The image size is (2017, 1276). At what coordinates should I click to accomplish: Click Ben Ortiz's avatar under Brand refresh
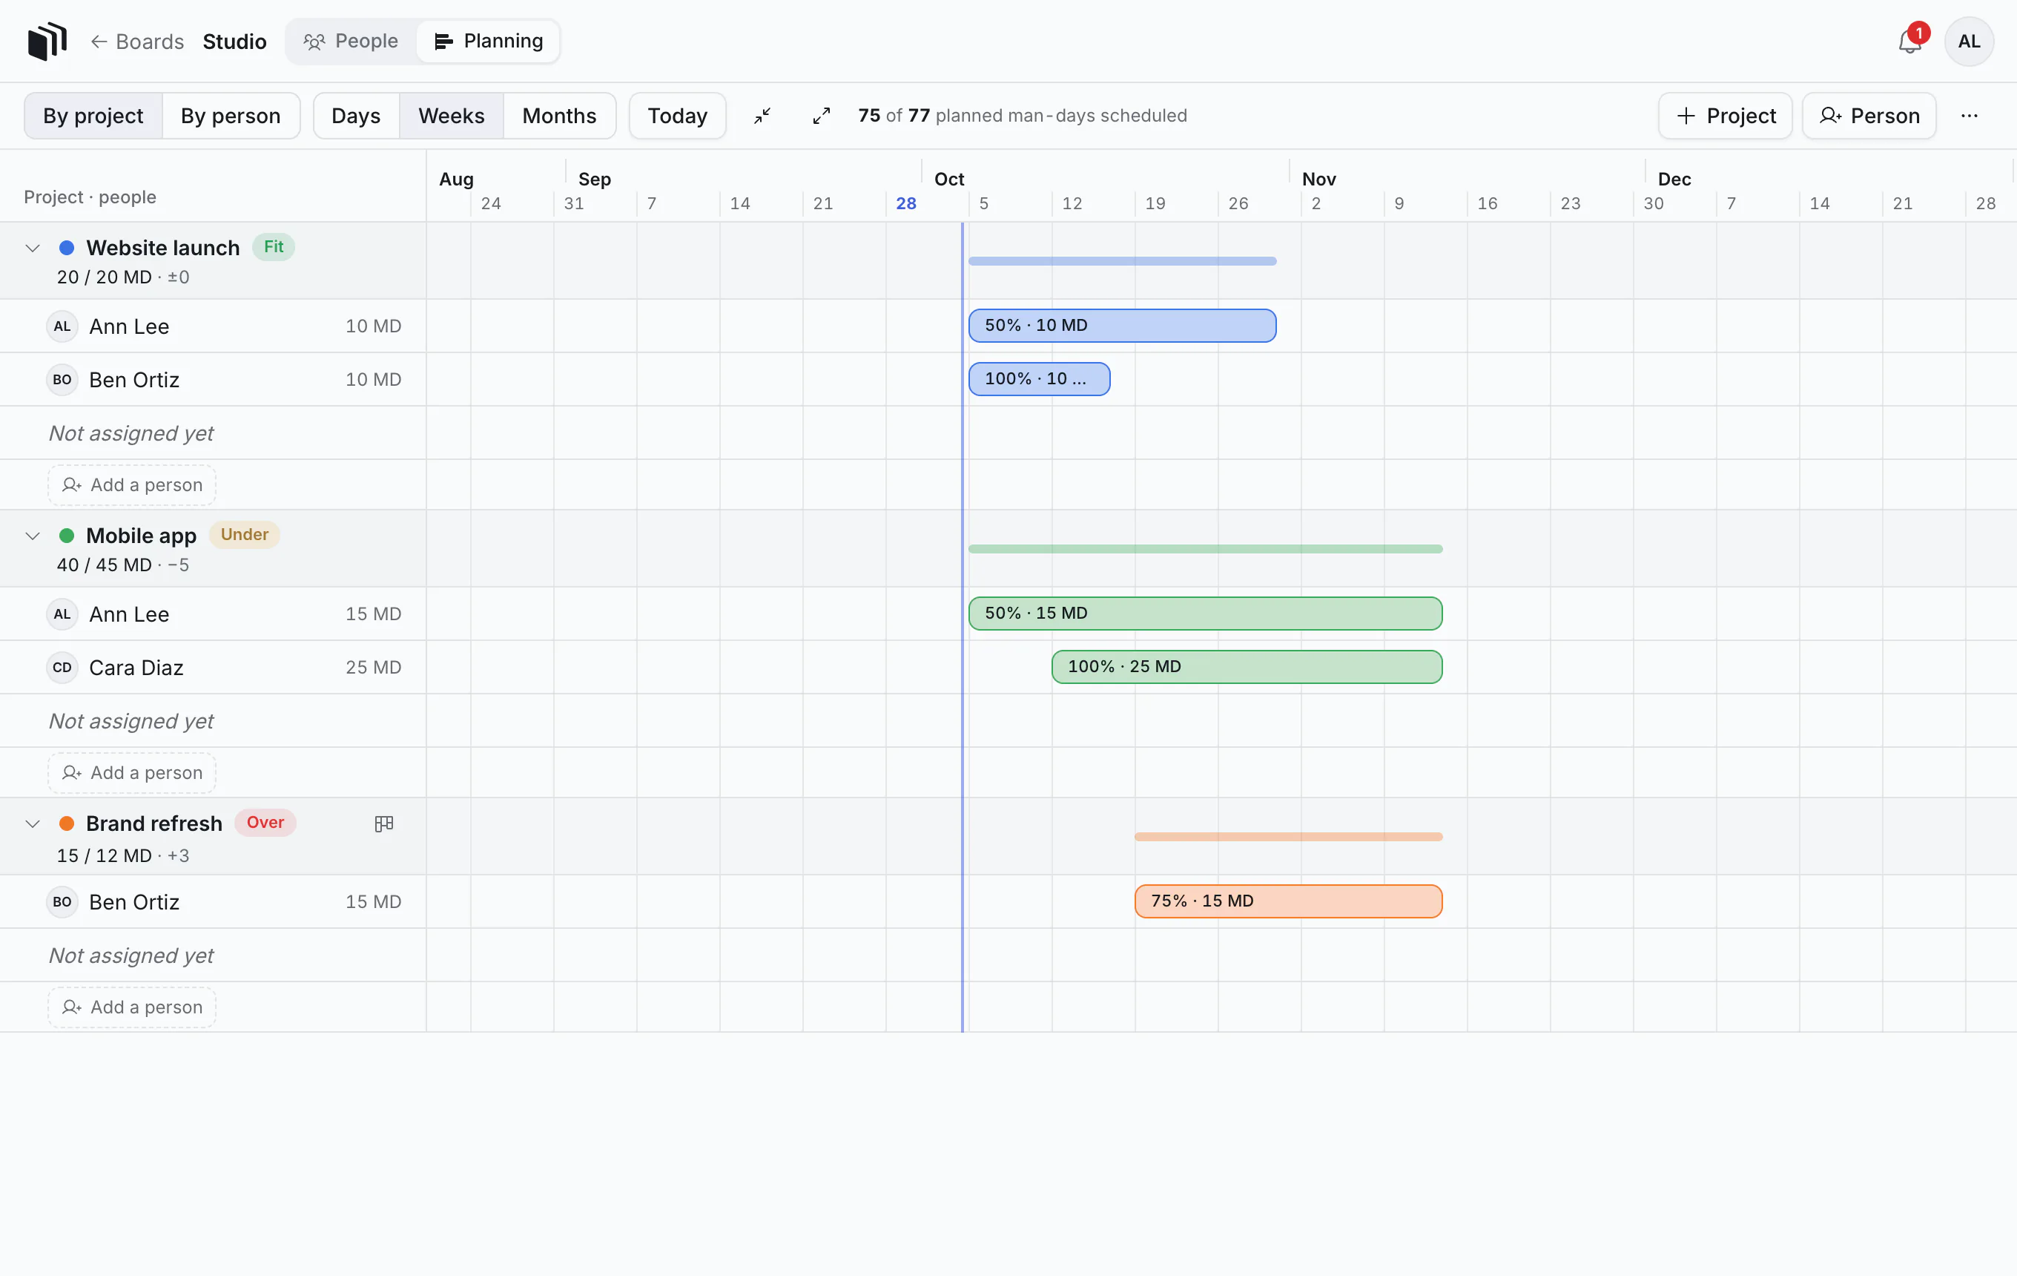pyautogui.click(x=62, y=902)
